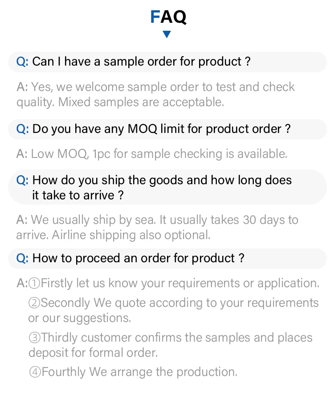334x396 pixels.
Task: Click the circled number 2 step icon
Action: click(34, 303)
